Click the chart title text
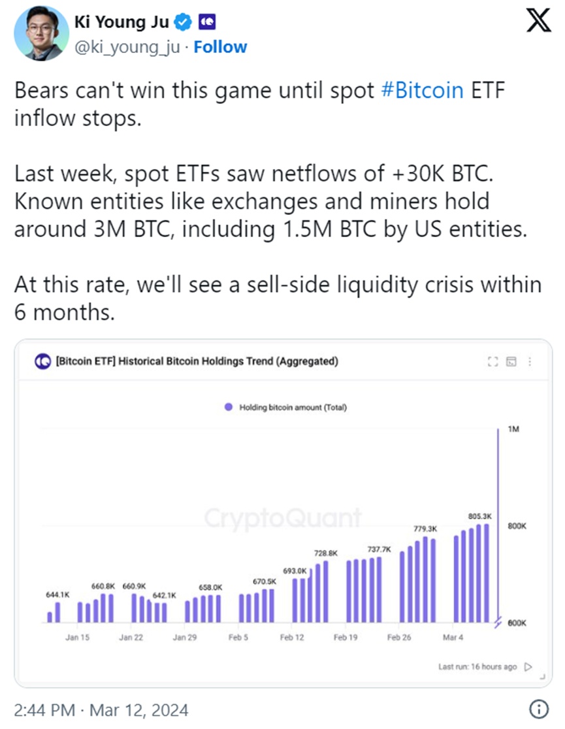The image size is (565, 729). pos(197,361)
